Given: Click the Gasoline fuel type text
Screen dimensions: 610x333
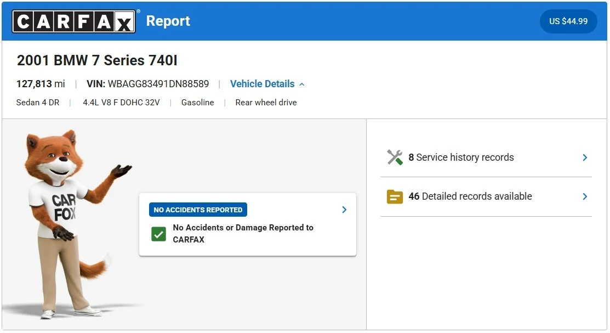Looking at the screenshot, I should pos(198,103).
